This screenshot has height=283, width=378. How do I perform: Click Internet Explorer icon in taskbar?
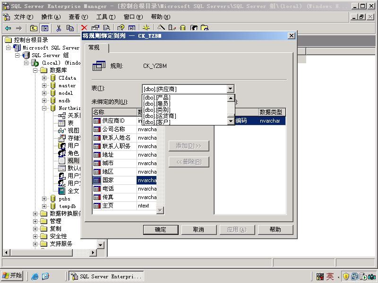pos(34,276)
